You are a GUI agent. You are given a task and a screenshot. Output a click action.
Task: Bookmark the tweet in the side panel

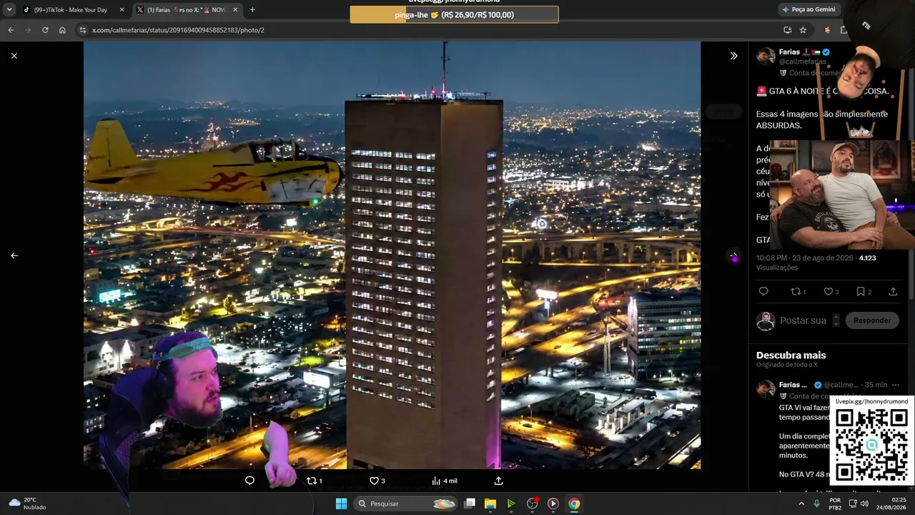[864, 292]
